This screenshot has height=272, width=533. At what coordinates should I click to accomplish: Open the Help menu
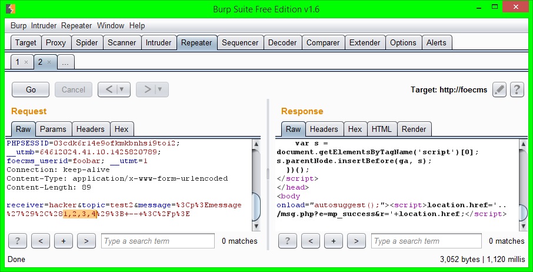[x=137, y=26]
